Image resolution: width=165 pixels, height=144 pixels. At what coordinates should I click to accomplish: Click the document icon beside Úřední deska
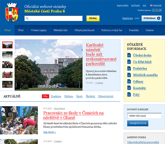129,55
